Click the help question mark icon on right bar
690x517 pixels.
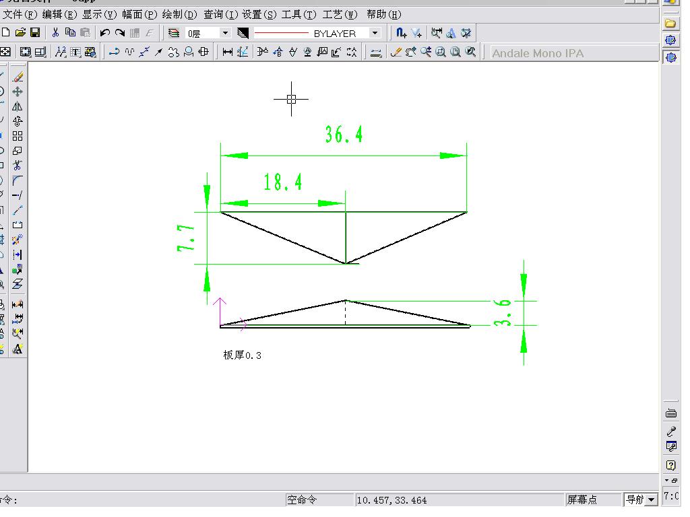tap(671, 465)
